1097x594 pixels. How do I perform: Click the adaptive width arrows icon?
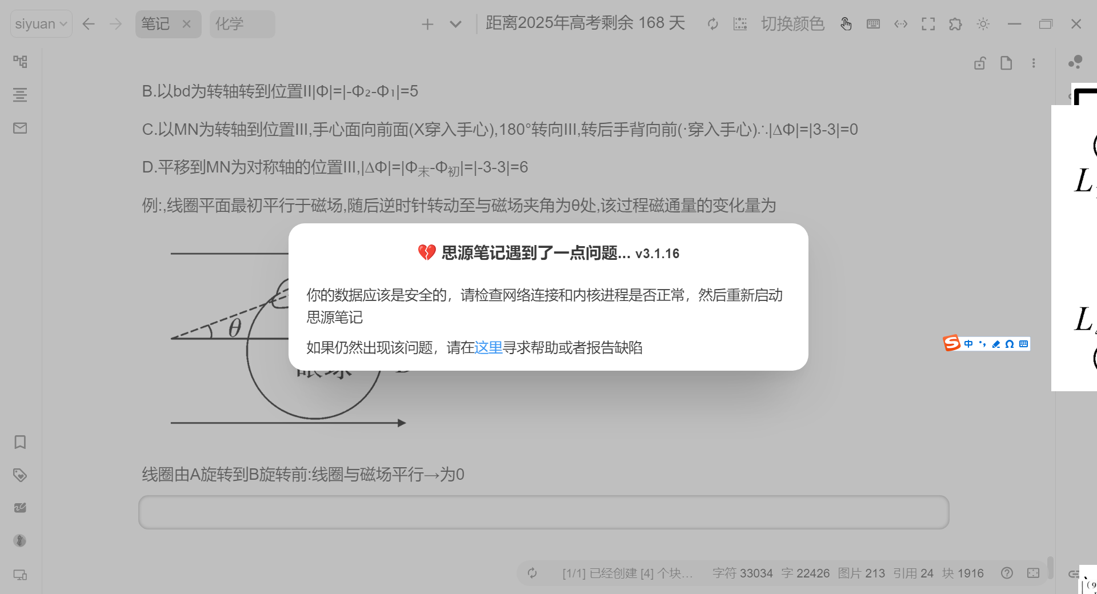(900, 24)
